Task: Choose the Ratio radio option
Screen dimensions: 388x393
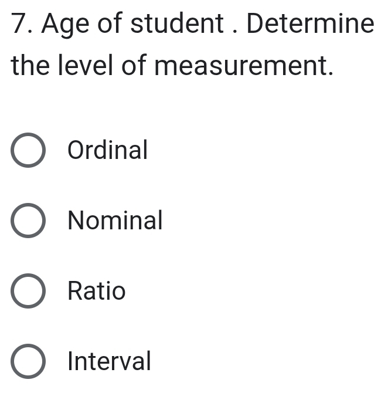Action: point(28,291)
